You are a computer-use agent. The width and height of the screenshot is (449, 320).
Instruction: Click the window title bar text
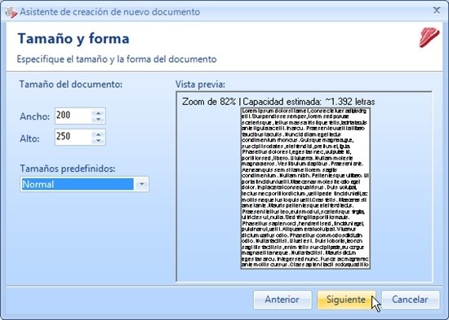click(x=109, y=12)
